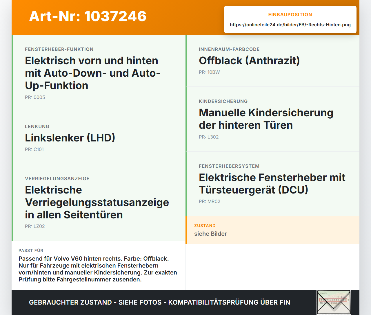
Task: Select the Fensterhebersystem DCU card
Action: click(x=272, y=184)
